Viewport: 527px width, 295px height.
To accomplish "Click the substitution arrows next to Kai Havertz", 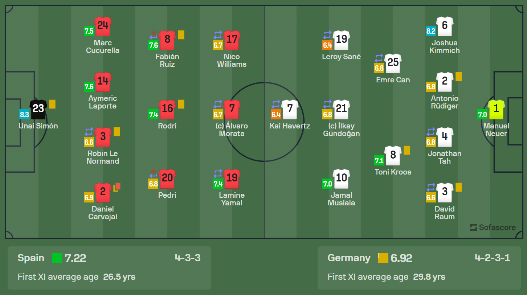I will click(276, 104).
